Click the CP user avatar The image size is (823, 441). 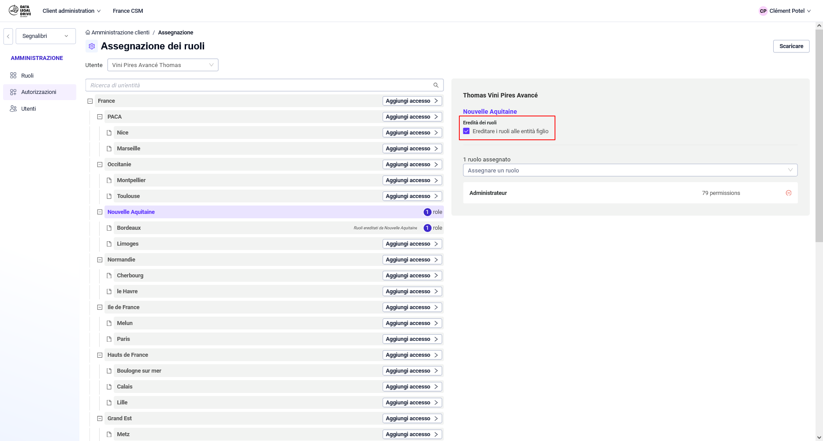coord(763,11)
